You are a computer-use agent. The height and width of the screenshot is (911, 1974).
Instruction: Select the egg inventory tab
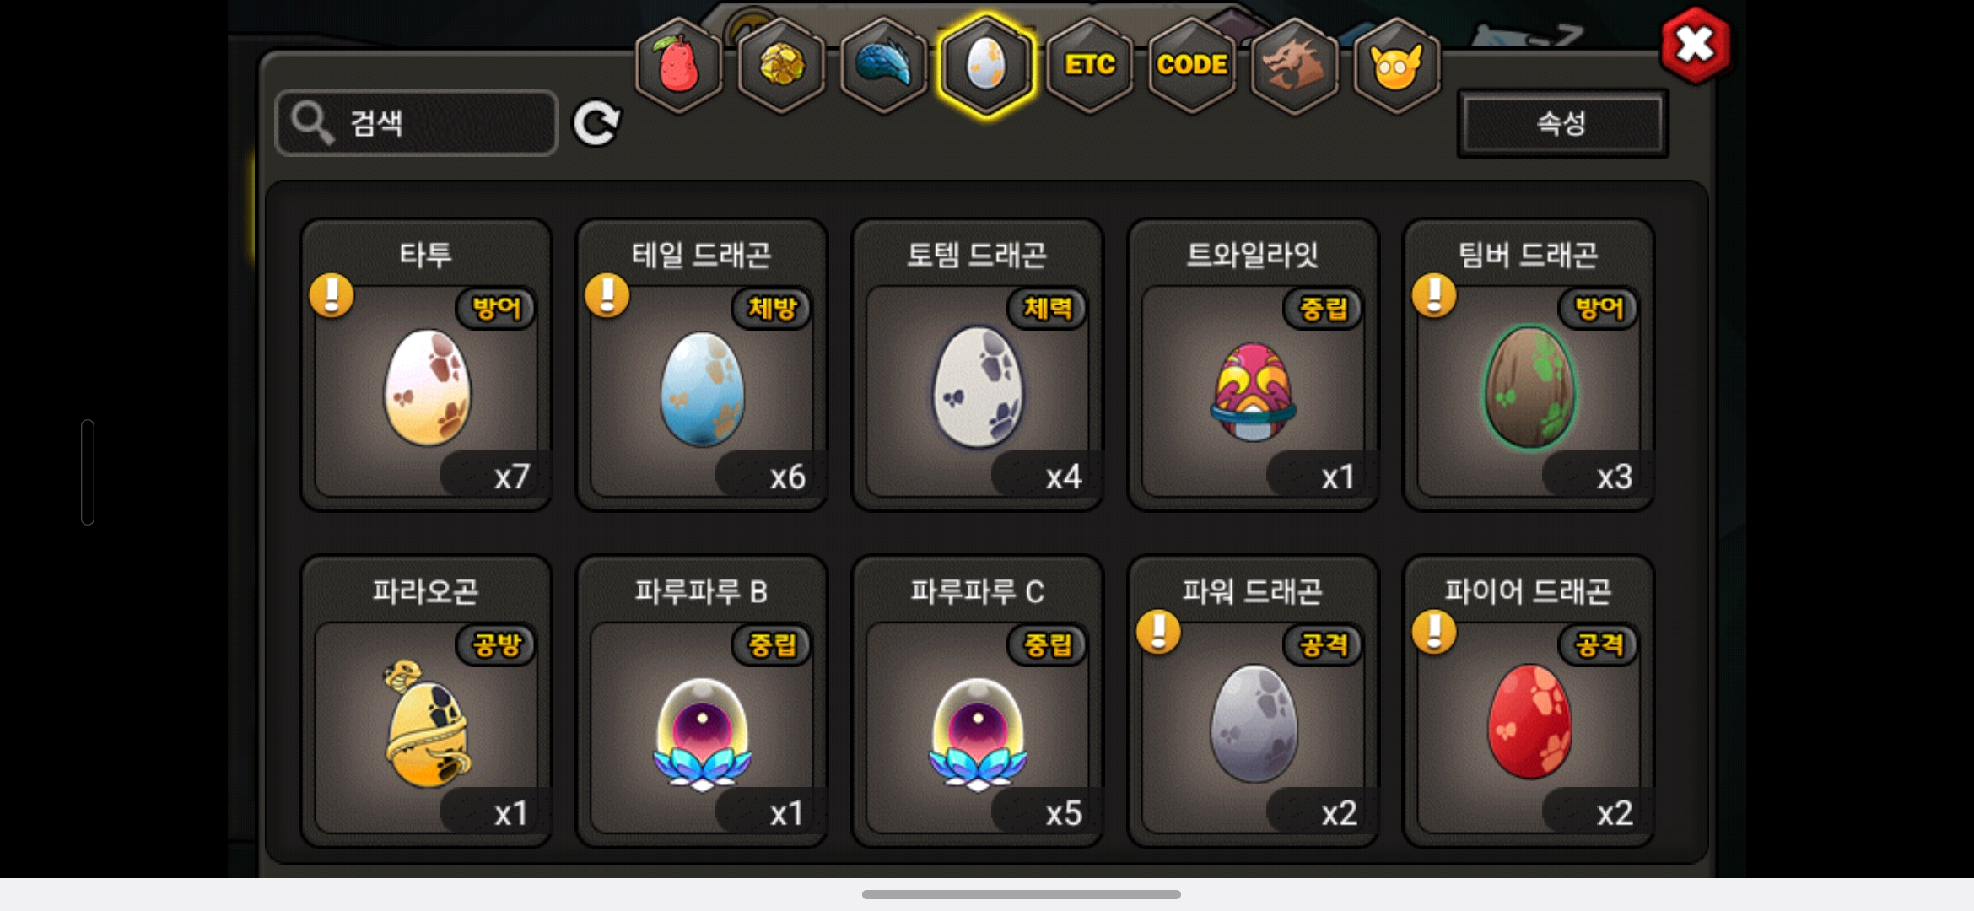click(x=985, y=65)
